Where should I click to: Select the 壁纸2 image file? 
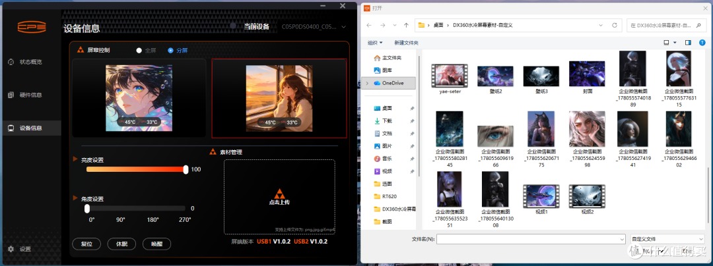click(495, 79)
